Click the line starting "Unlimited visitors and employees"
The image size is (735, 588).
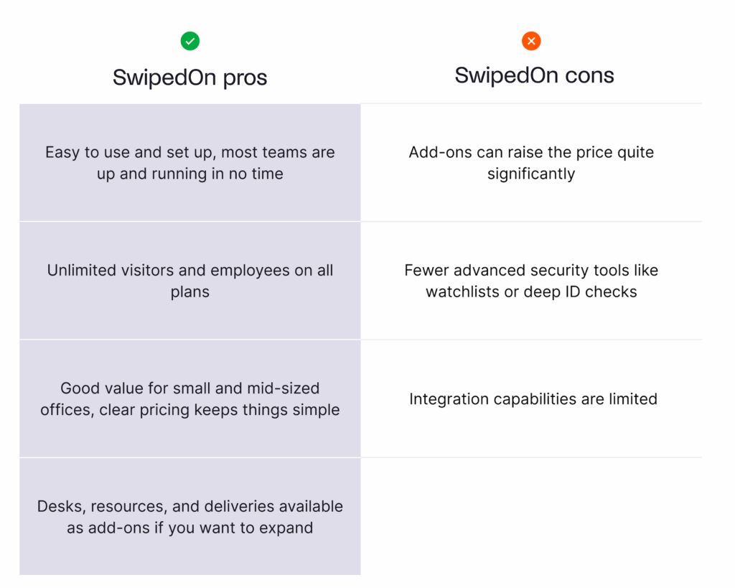pyautogui.click(x=189, y=271)
